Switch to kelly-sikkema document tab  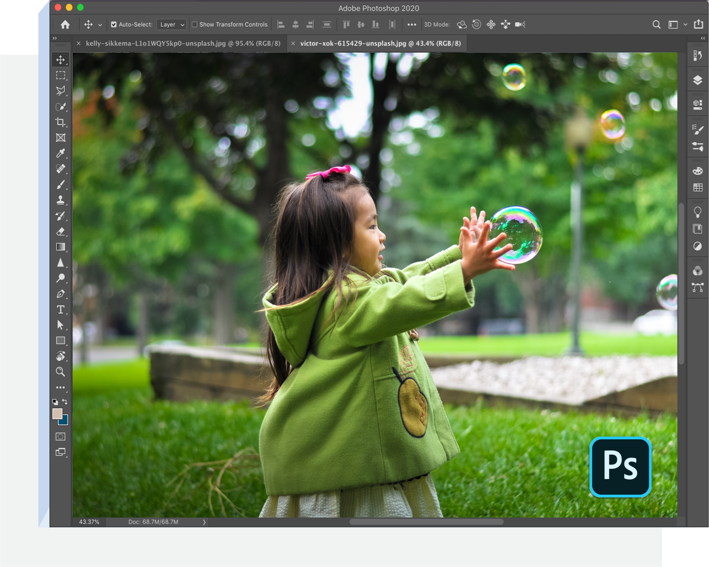coord(183,43)
